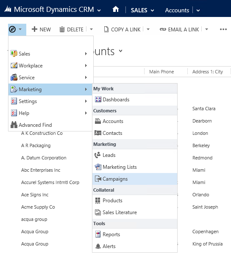Click the Advanced Find binoculars icon
231x254 pixels.
[14, 125]
